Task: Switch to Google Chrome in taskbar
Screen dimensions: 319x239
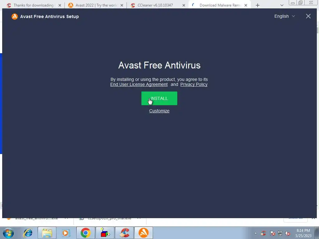Action: [85, 233]
